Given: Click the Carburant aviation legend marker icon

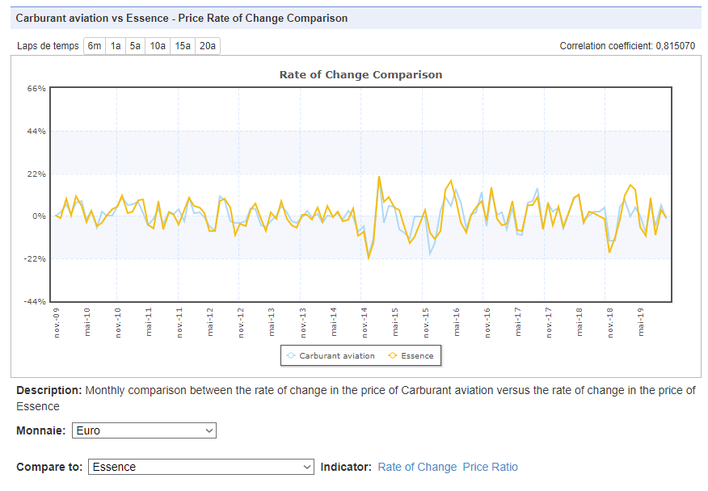Looking at the screenshot, I should 291,355.
